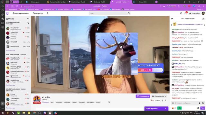Open the DMITRY_BALE recommended channel
Viewport: 206px width, 115px height.
[x=18, y=67]
